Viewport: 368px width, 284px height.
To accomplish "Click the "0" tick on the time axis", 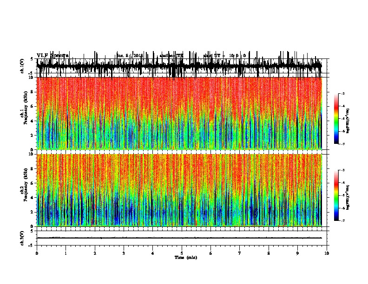I will [x=37, y=253].
